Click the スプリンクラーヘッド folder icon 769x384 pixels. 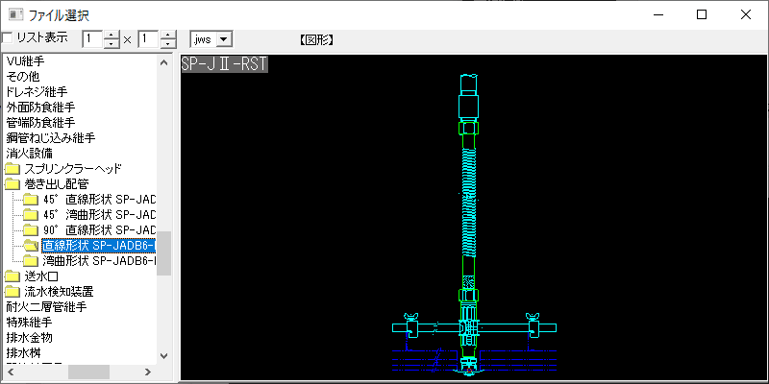point(12,170)
